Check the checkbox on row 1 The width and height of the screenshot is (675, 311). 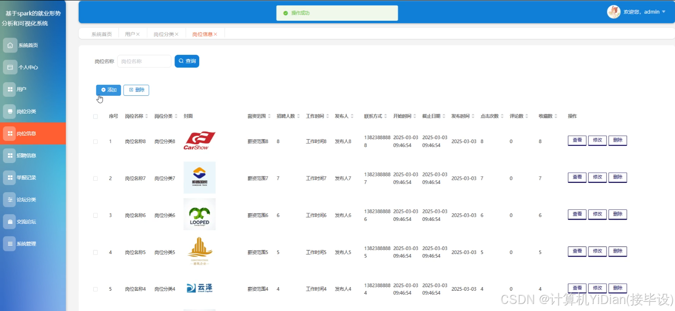[x=95, y=141]
